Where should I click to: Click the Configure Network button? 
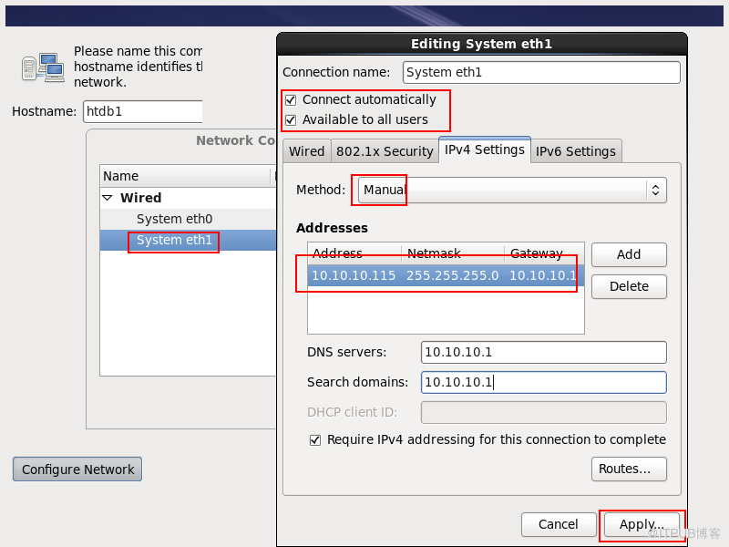[x=77, y=470]
